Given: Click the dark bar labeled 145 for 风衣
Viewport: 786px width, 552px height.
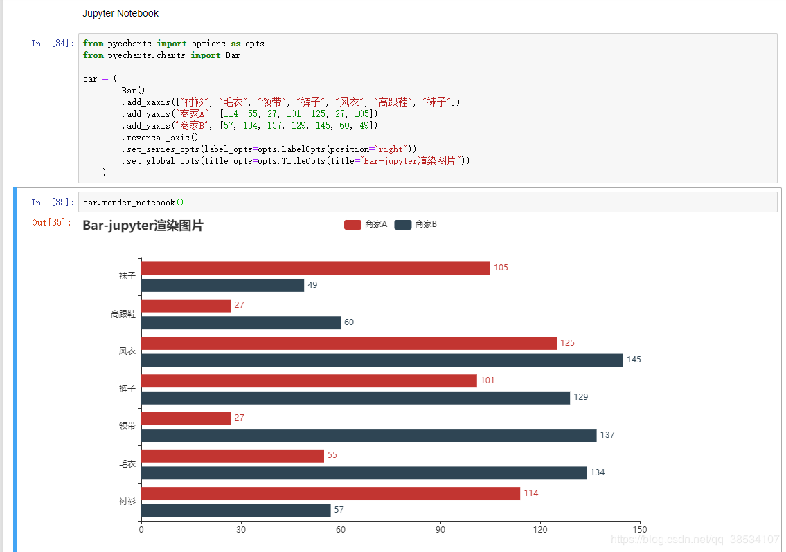Looking at the screenshot, I should [x=381, y=359].
